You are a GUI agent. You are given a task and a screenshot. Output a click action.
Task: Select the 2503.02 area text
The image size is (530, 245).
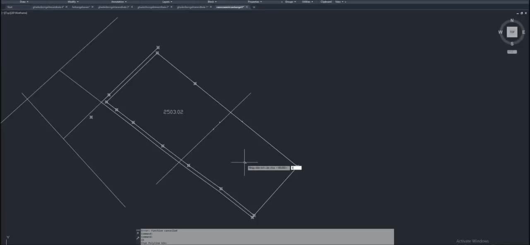pos(173,112)
